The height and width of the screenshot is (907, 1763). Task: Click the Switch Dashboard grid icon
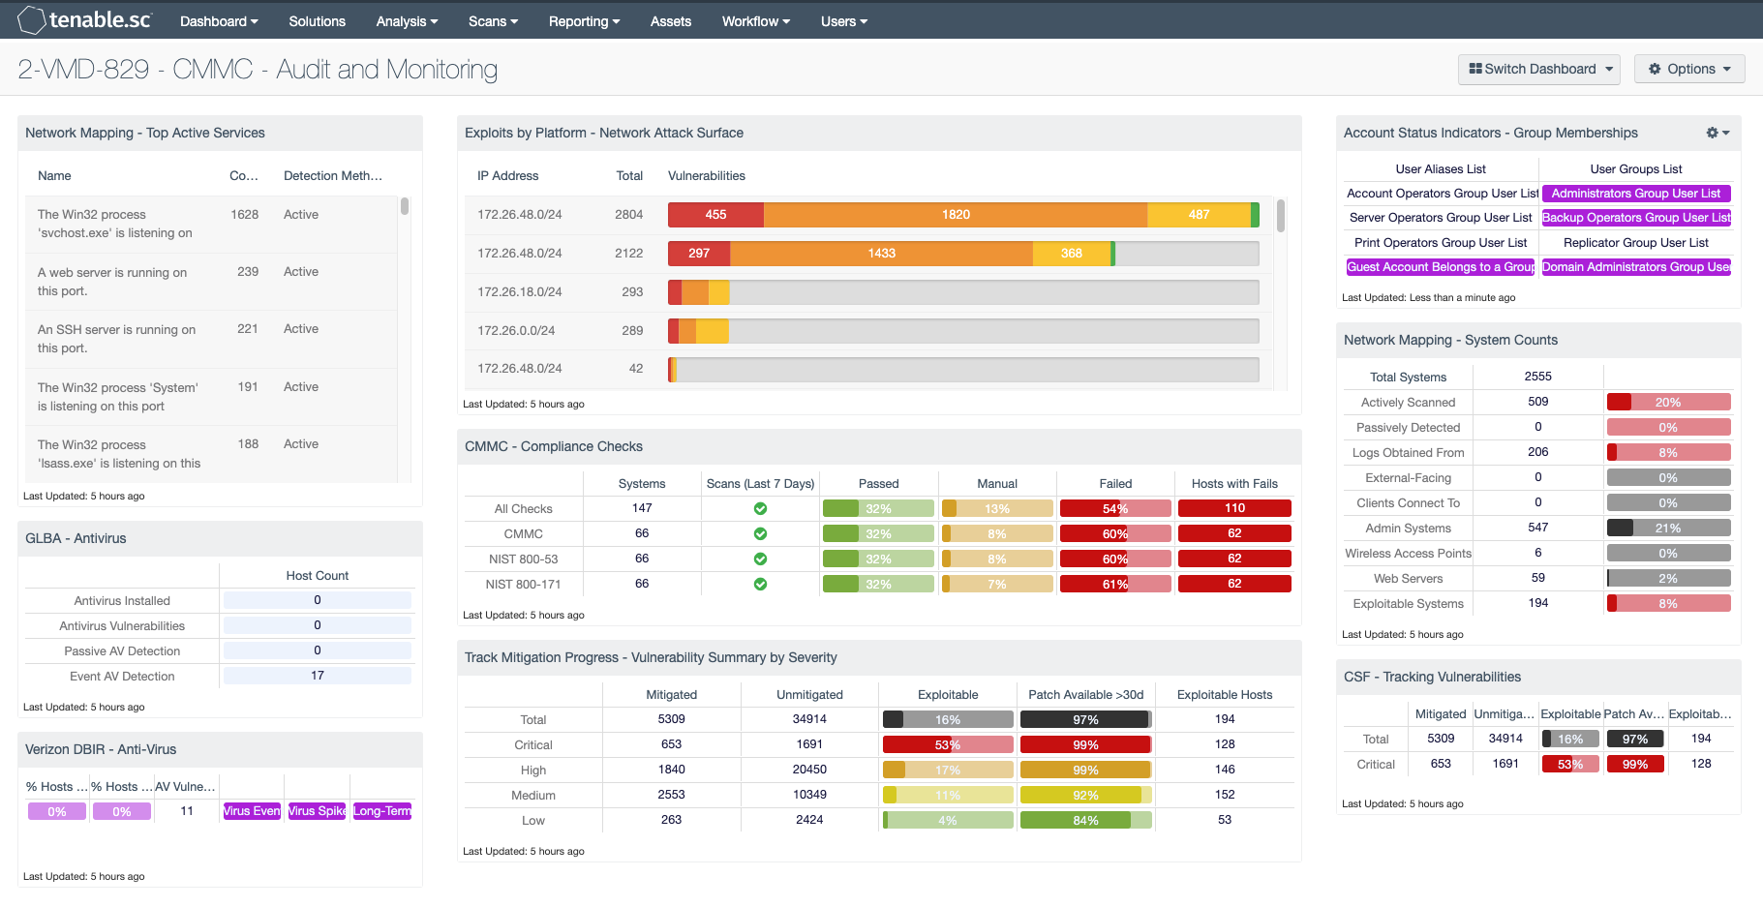tap(1475, 69)
